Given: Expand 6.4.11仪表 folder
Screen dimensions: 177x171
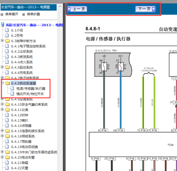Looking at the screenshot, I should coord(2,109).
